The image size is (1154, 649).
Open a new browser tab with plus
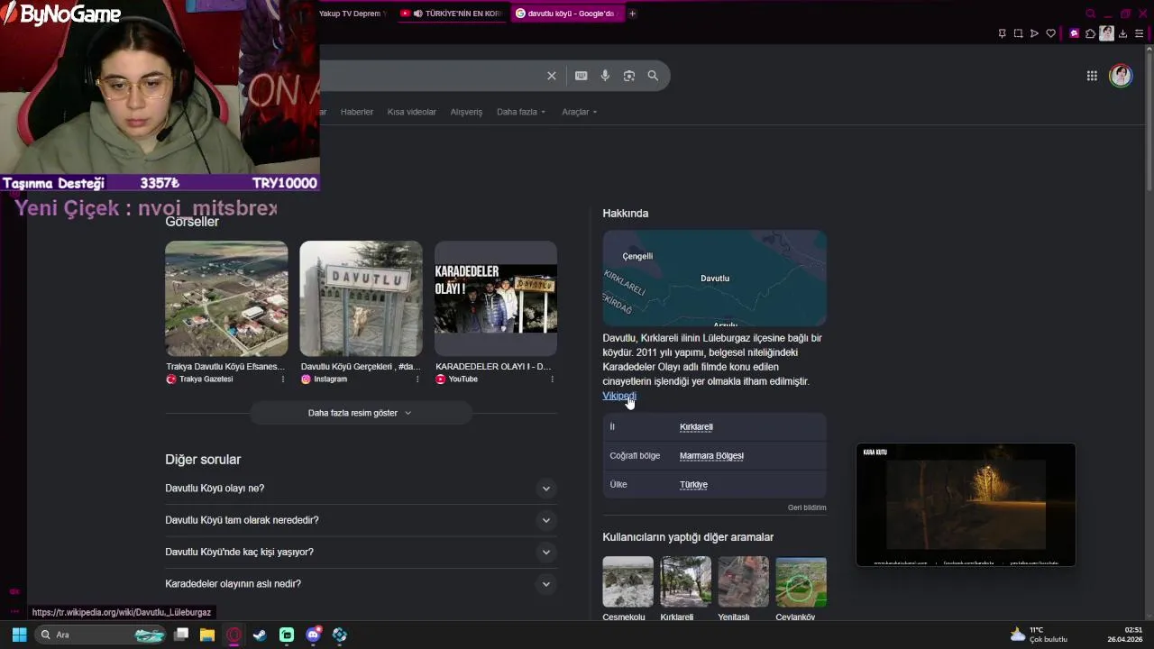632,14
